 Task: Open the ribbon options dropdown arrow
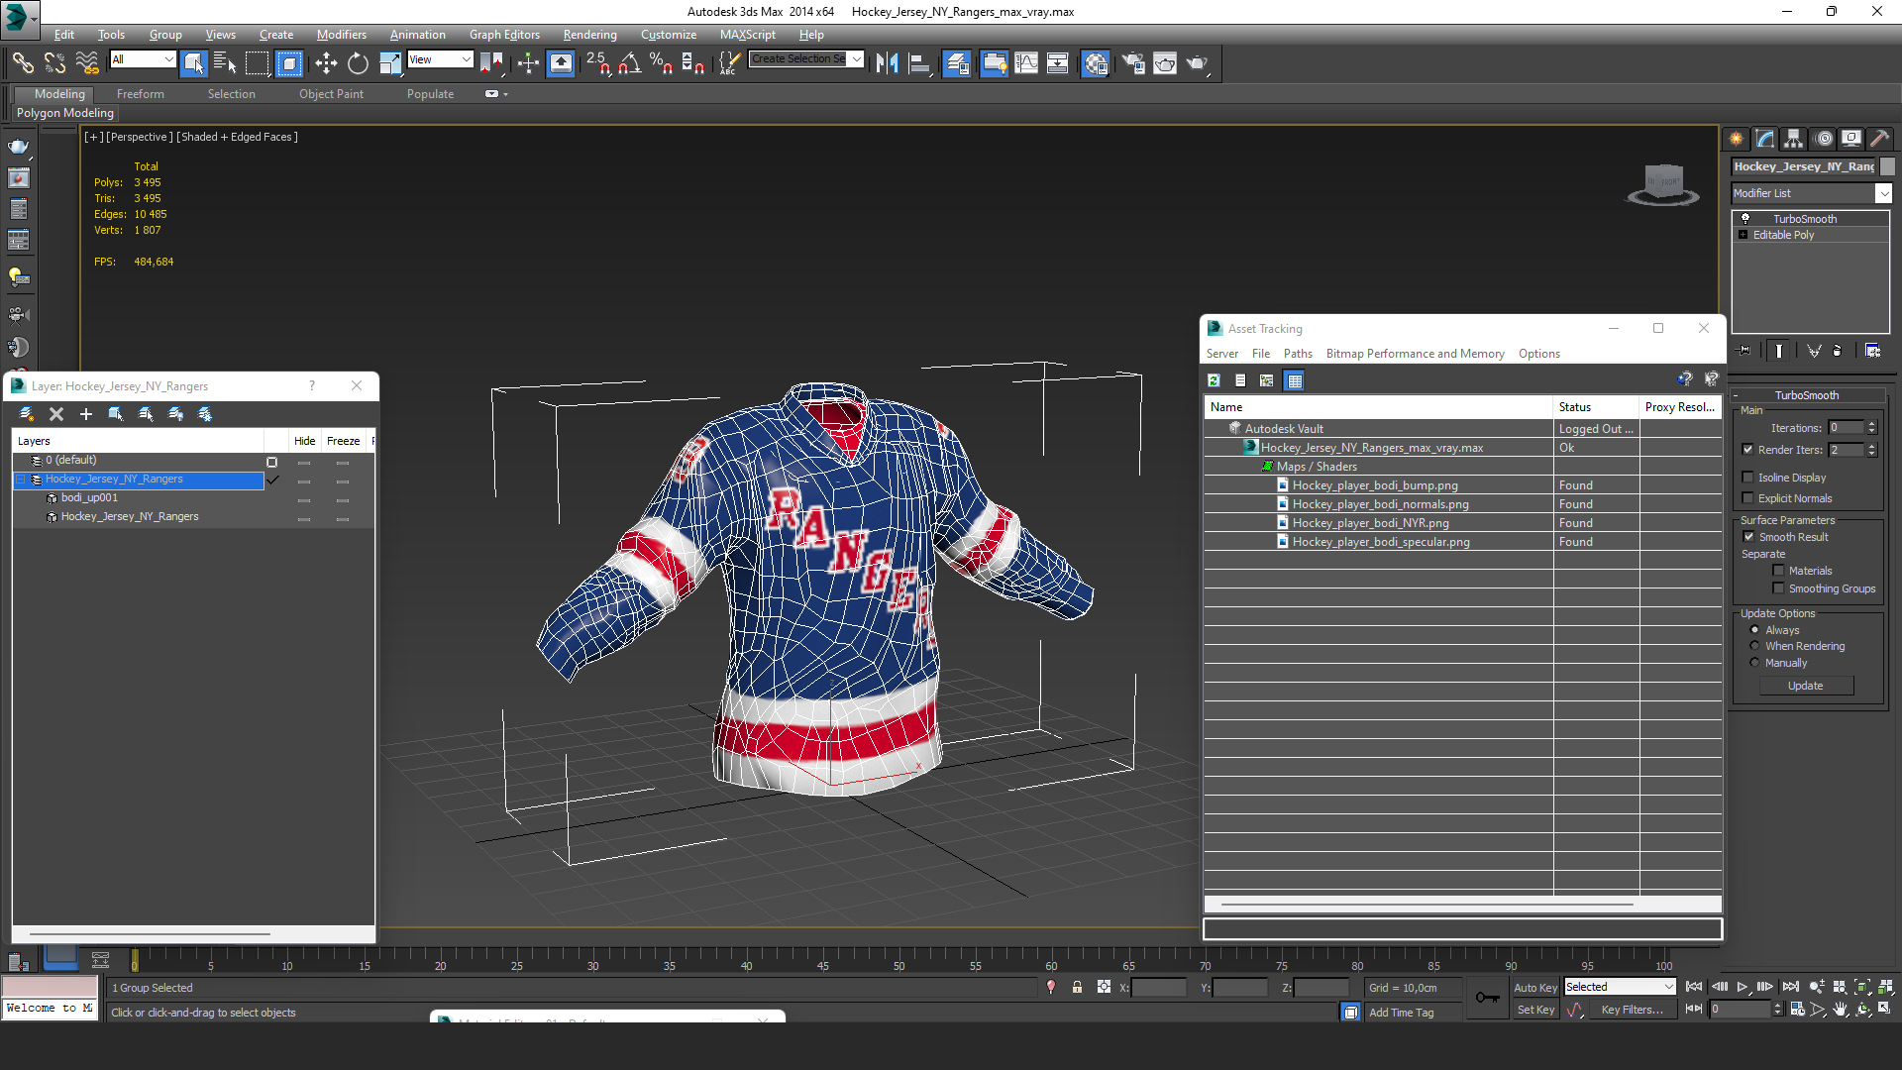pos(505,94)
